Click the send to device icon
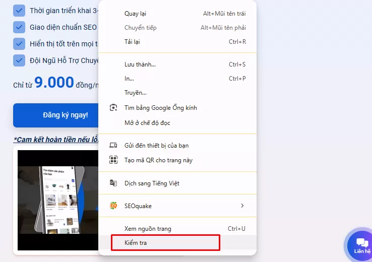The image size is (372, 262). [113, 146]
